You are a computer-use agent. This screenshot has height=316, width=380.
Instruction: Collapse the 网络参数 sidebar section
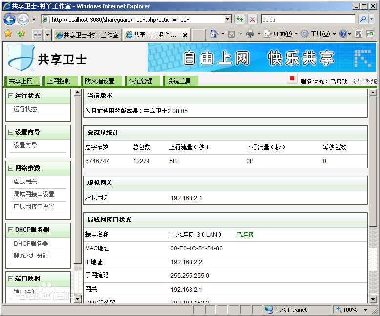point(11,168)
